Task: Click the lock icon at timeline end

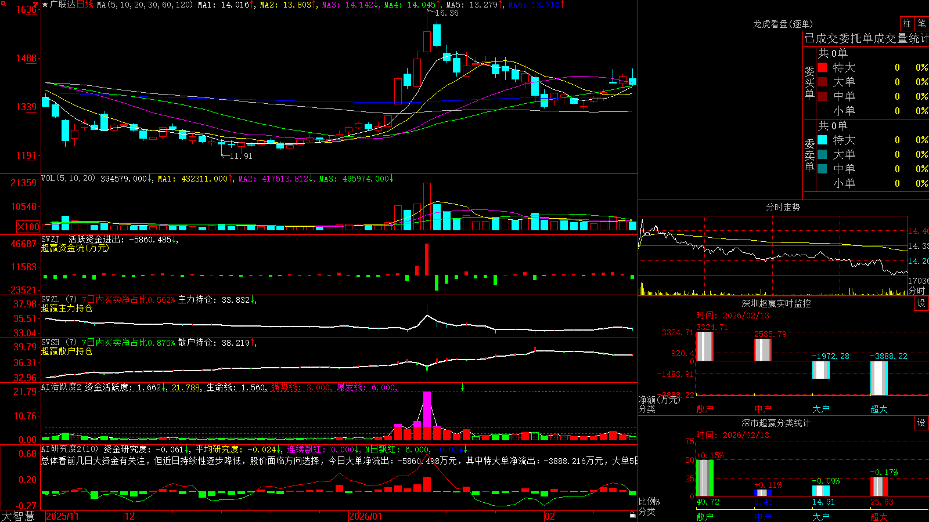Action: (633, 515)
